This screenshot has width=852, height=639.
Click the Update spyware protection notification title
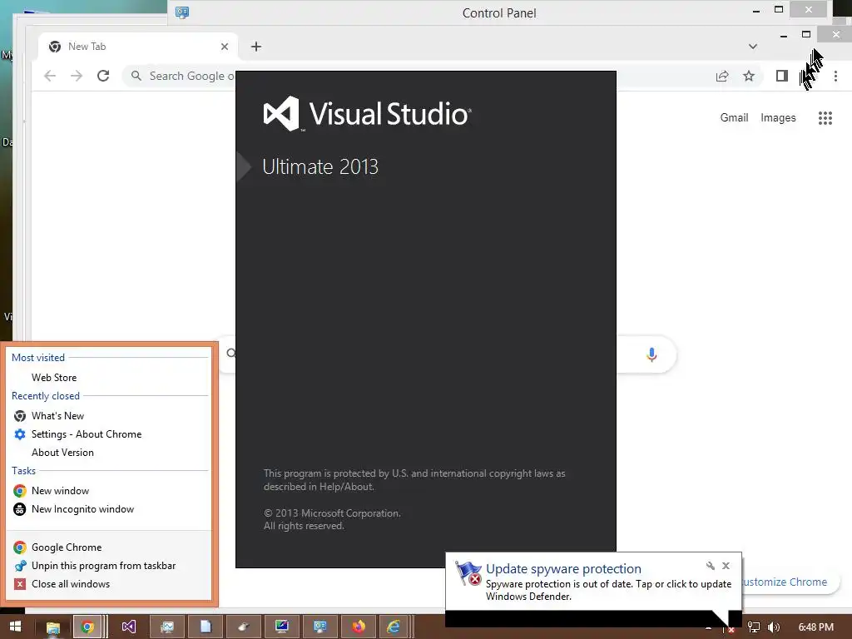coord(563,569)
